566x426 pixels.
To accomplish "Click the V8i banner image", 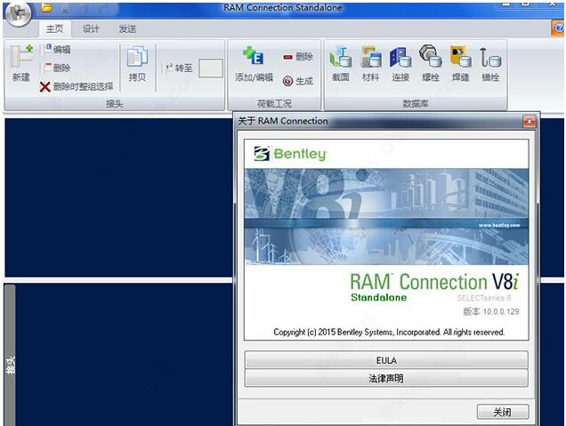I will coord(386,216).
